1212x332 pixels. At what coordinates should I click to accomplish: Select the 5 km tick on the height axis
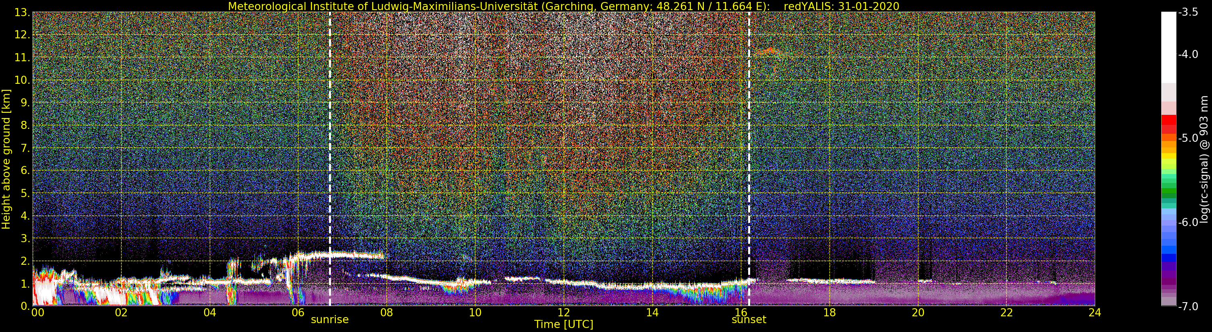pyautogui.click(x=25, y=193)
